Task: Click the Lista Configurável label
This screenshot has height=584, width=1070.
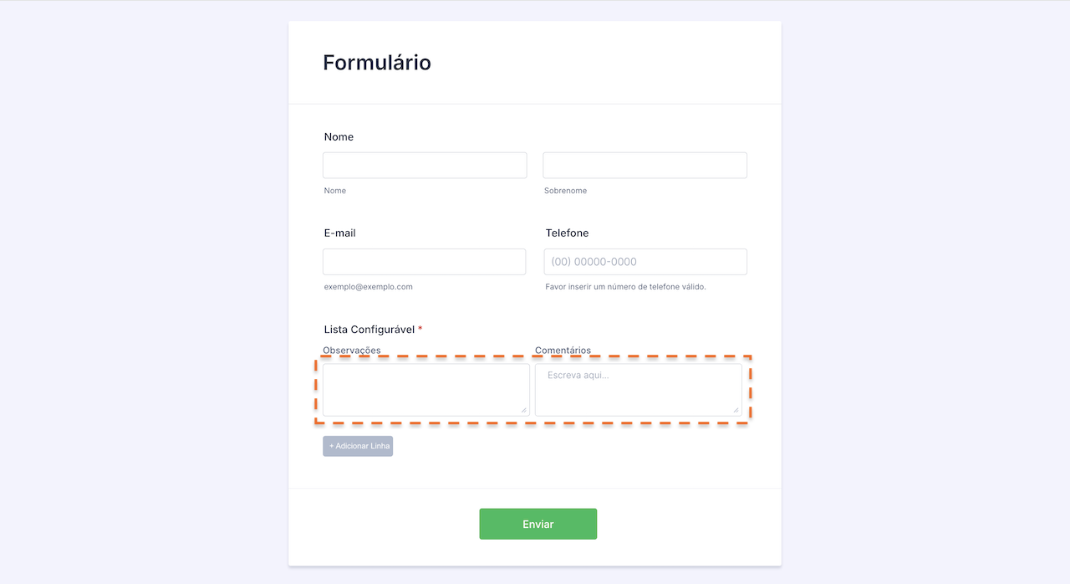Action: click(x=369, y=330)
